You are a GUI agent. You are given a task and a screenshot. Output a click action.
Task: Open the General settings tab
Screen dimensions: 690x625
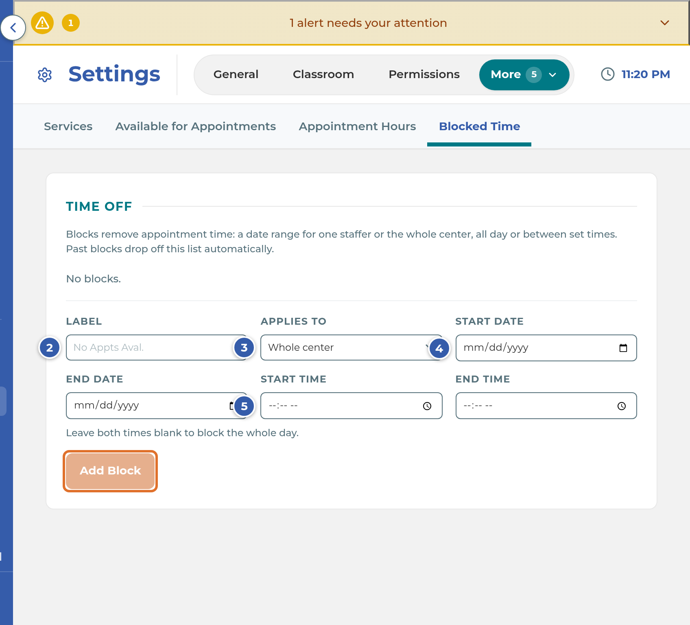pyautogui.click(x=236, y=74)
